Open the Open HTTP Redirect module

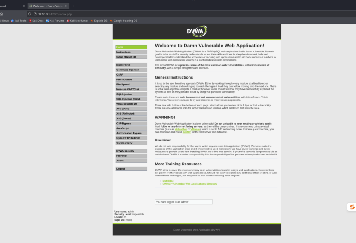[x=131, y=138]
